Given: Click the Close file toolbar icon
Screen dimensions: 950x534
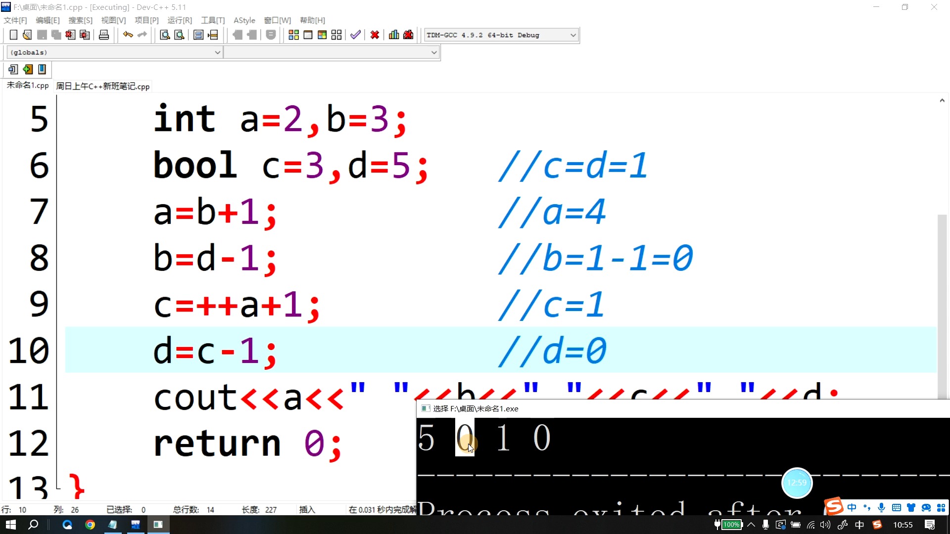Looking at the screenshot, I should click(x=70, y=35).
